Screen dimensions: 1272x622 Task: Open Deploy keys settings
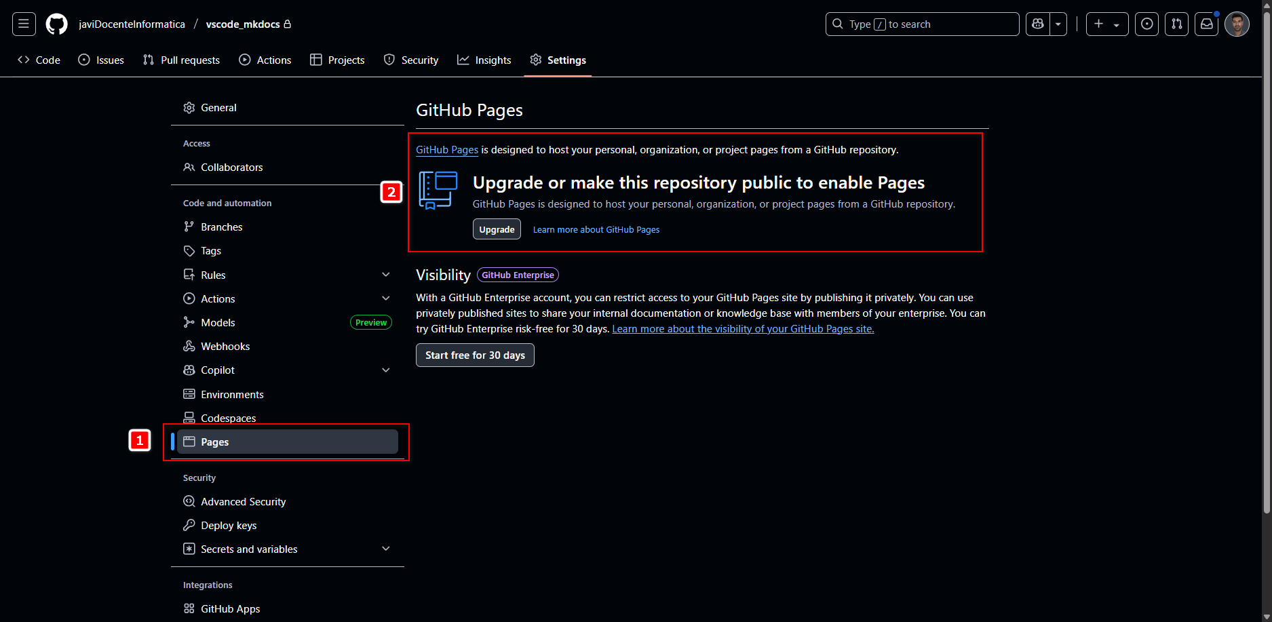[288, 526]
